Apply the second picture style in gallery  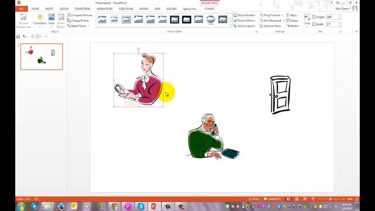[114, 19]
